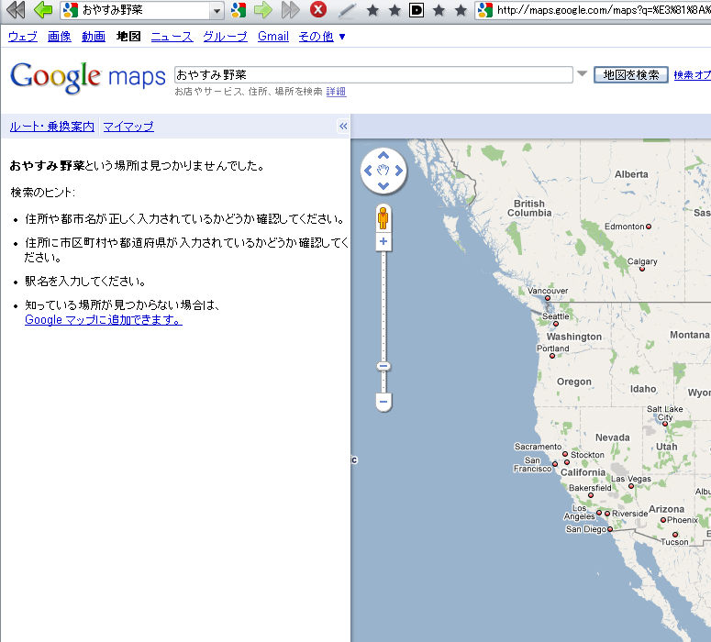Click the first star bookmark icon
The image size is (711, 642).
point(372,10)
